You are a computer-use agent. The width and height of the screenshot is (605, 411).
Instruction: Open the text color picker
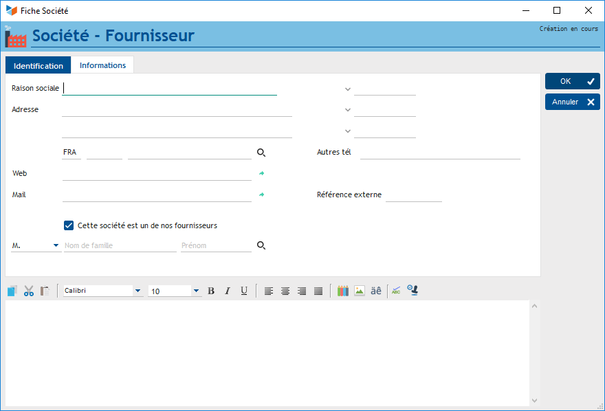[x=342, y=291]
